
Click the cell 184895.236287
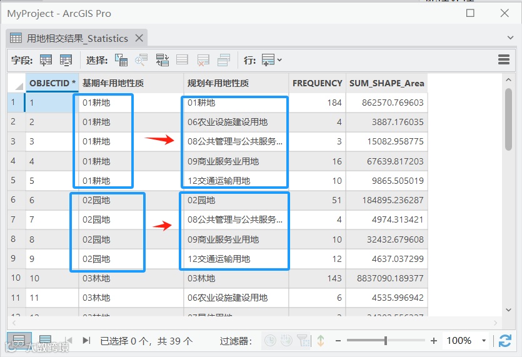(386, 200)
